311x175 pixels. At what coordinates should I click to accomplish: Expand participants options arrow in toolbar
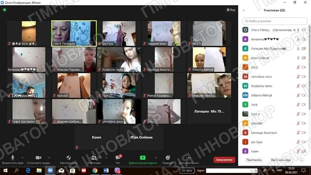click(106, 158)
